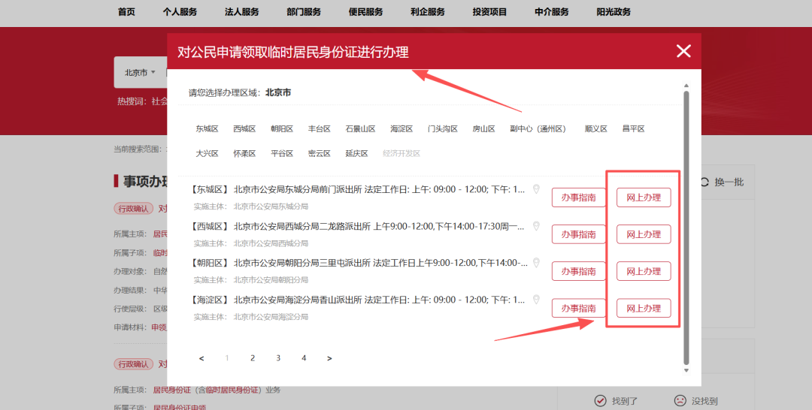Select the 顺义区 district

point(595,128)
